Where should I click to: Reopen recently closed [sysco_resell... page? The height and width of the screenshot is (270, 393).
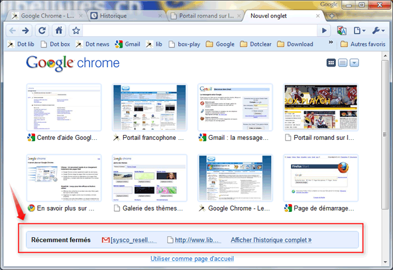click(x=129, y=240)
